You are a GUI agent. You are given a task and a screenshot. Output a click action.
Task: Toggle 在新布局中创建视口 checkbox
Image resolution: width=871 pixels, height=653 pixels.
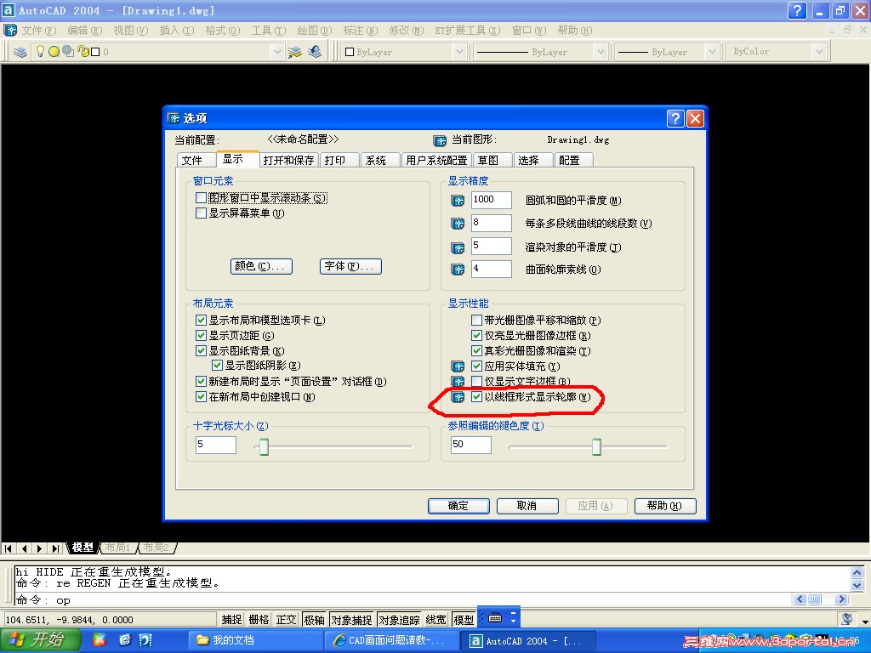tap(201, 397)
